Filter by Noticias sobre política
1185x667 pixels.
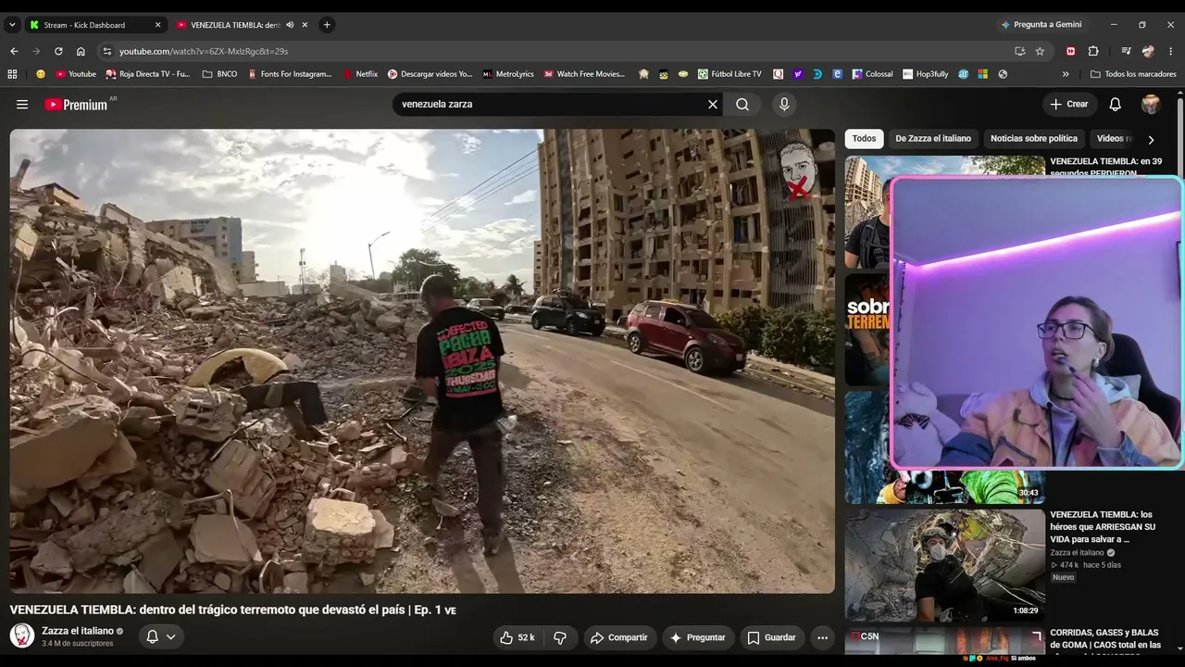(x=1034, y=139)
